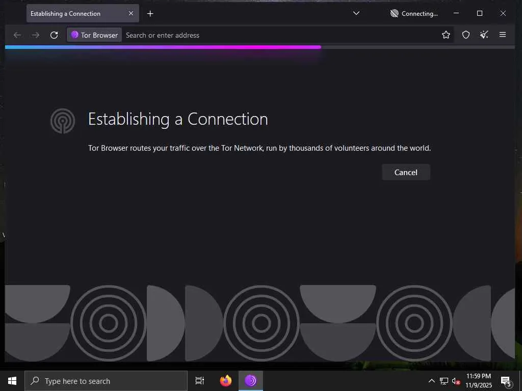Open the security level shield icon

466,35
